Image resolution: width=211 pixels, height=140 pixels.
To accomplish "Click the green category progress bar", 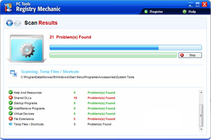I will coord(113,55).
